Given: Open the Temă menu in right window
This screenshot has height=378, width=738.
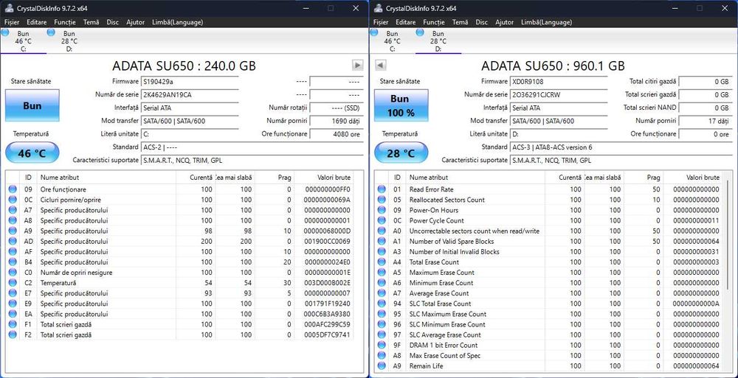Looking at the screenshot, I should [460, 23].
